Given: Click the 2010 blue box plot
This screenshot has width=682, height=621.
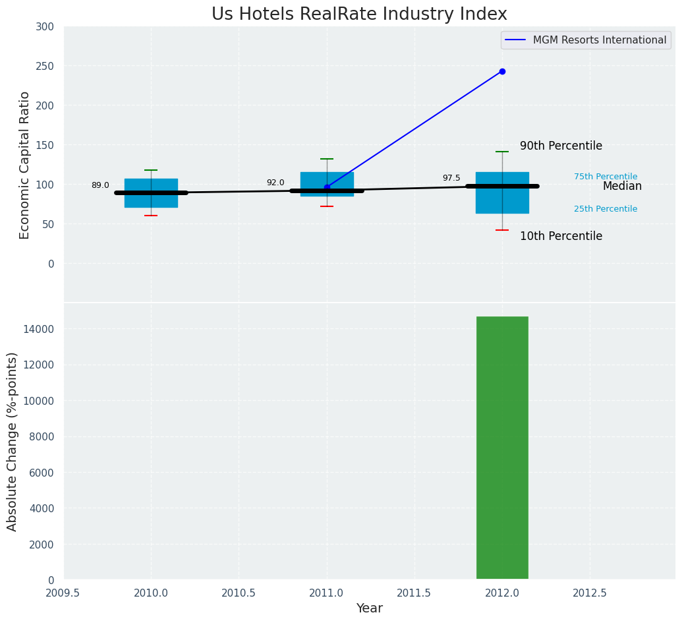Looking at the screenshot, I should click(x=151, y=200).
